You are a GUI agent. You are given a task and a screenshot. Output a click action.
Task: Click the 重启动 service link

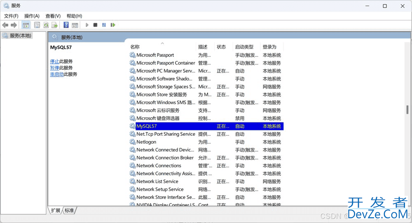57,74
